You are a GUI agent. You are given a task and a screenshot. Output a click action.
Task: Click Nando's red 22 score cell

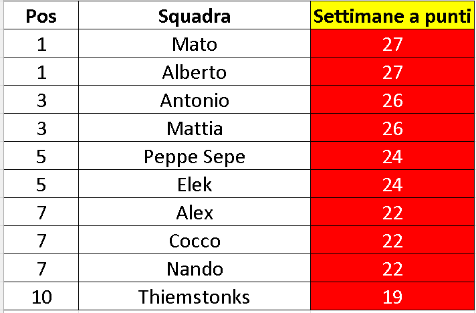point(393,269)
